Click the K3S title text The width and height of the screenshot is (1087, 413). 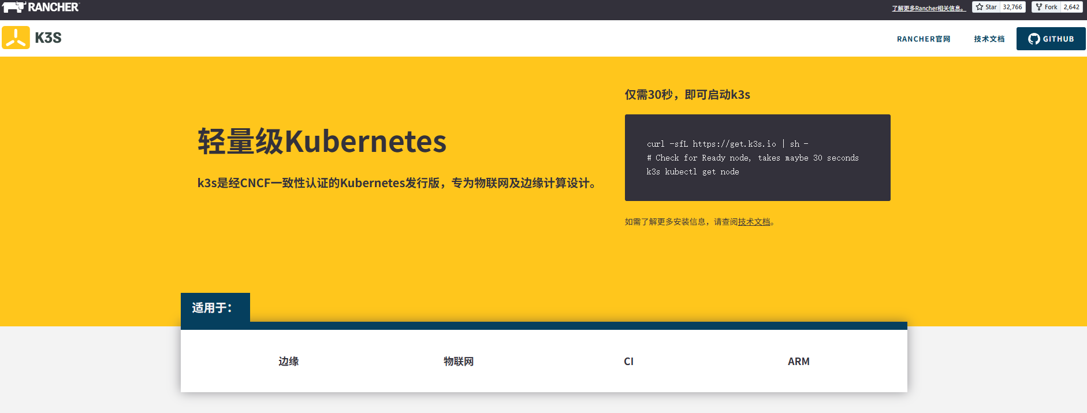click(48, 38)
